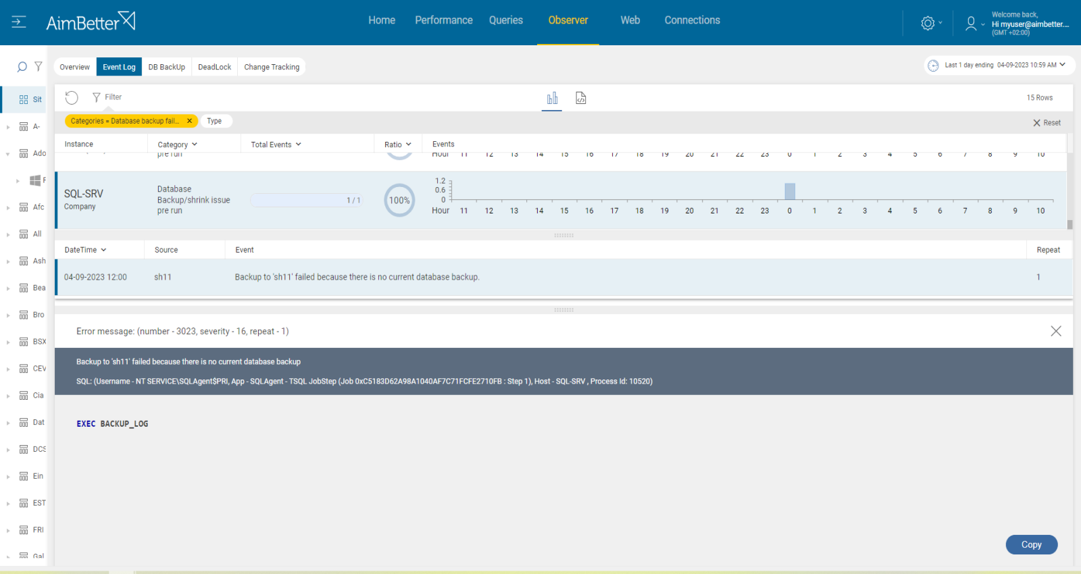Image resolution: width=1081 pixels, height=574 pixels.
Task: Switch to the DB BackUp tab
Action: tap(167, 67)
